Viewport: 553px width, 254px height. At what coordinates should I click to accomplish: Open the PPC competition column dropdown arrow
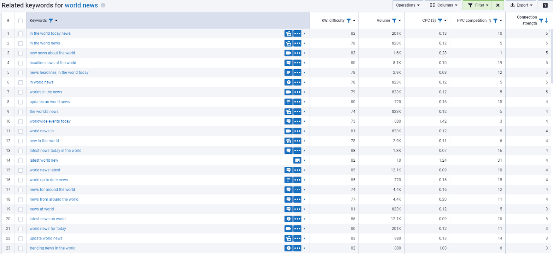[x=501, y=21]
